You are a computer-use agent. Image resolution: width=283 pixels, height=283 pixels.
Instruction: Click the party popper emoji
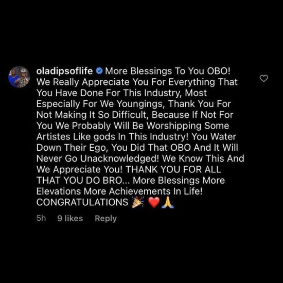coord(138,203)
